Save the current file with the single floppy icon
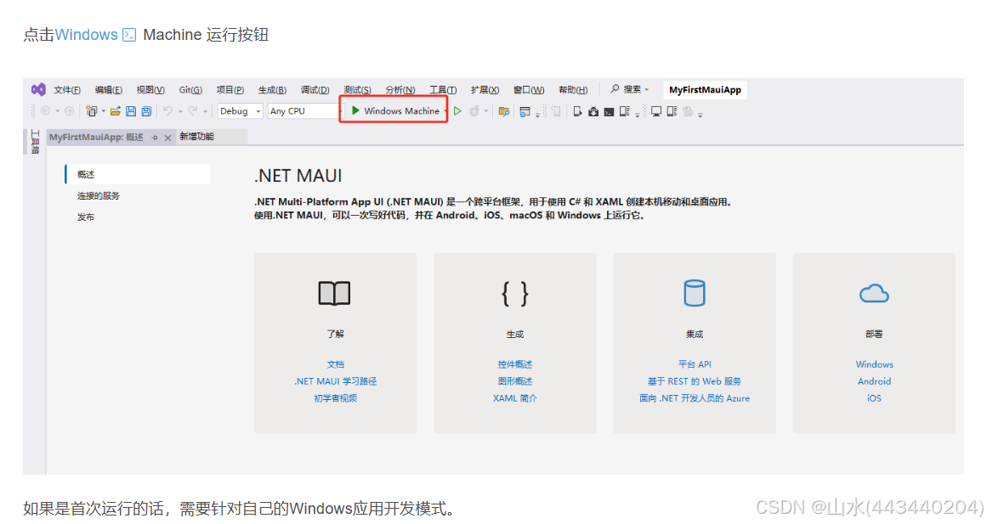 [x=131, y=110]
